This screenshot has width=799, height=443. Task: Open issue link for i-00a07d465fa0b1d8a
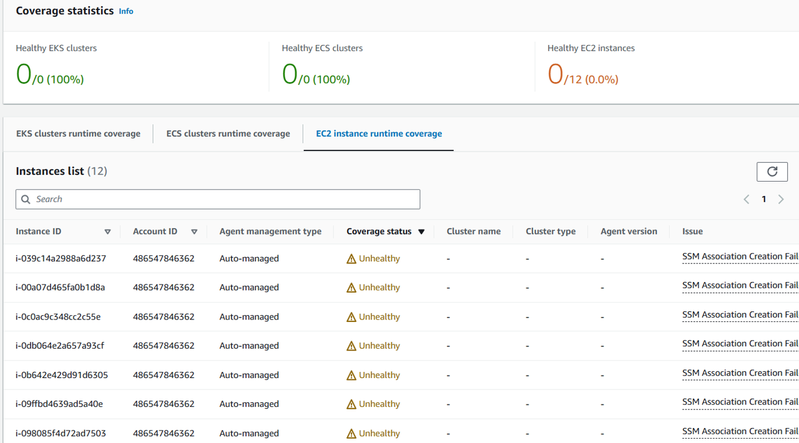coord(740,285)
